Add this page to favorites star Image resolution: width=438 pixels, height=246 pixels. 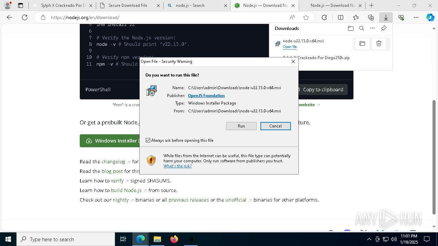tap(306, 17)
